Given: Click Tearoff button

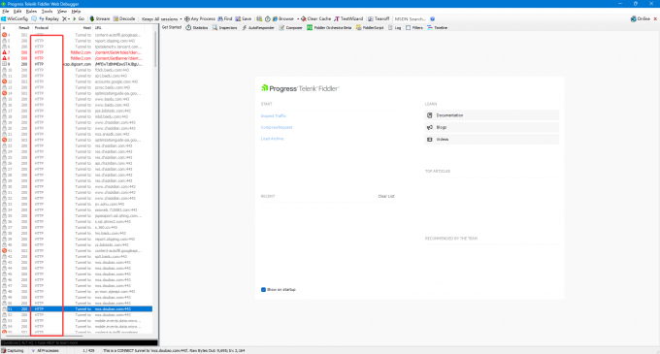Looking at the screenshot, I should tap(379, 19).
